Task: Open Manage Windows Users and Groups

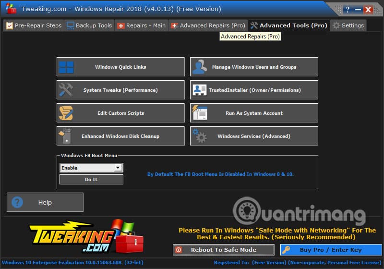Action: [254, 67]
